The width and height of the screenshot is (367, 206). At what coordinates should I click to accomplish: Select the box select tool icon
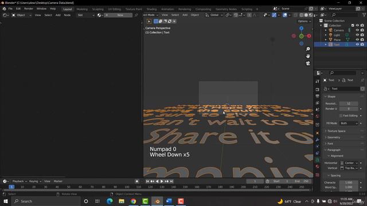(x=149, y=21)
